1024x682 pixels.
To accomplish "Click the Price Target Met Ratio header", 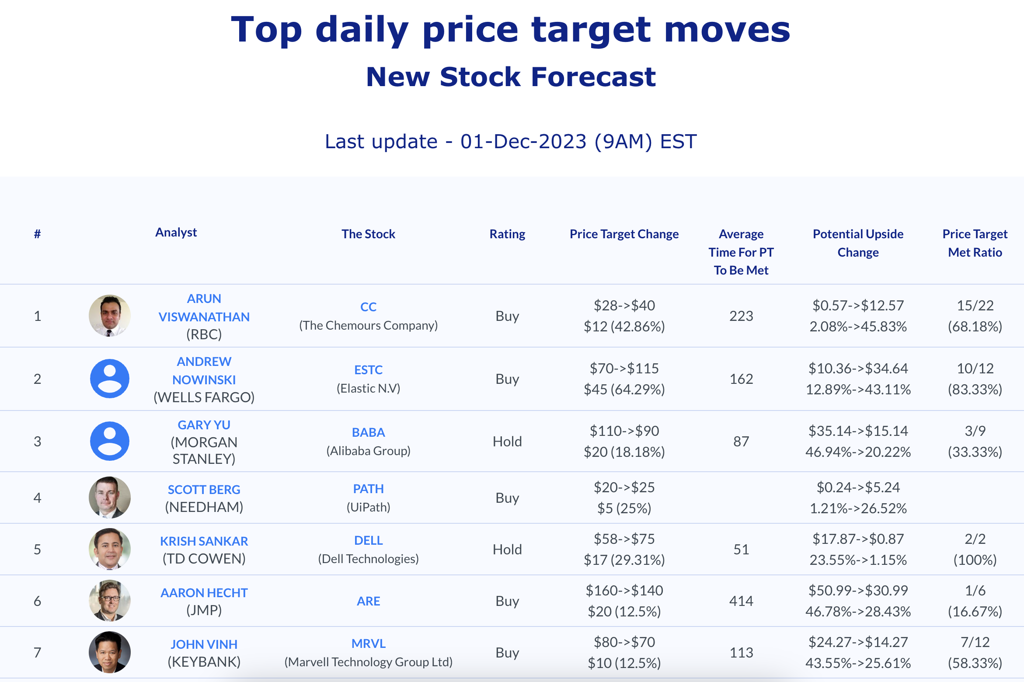I will pos(975,243).
